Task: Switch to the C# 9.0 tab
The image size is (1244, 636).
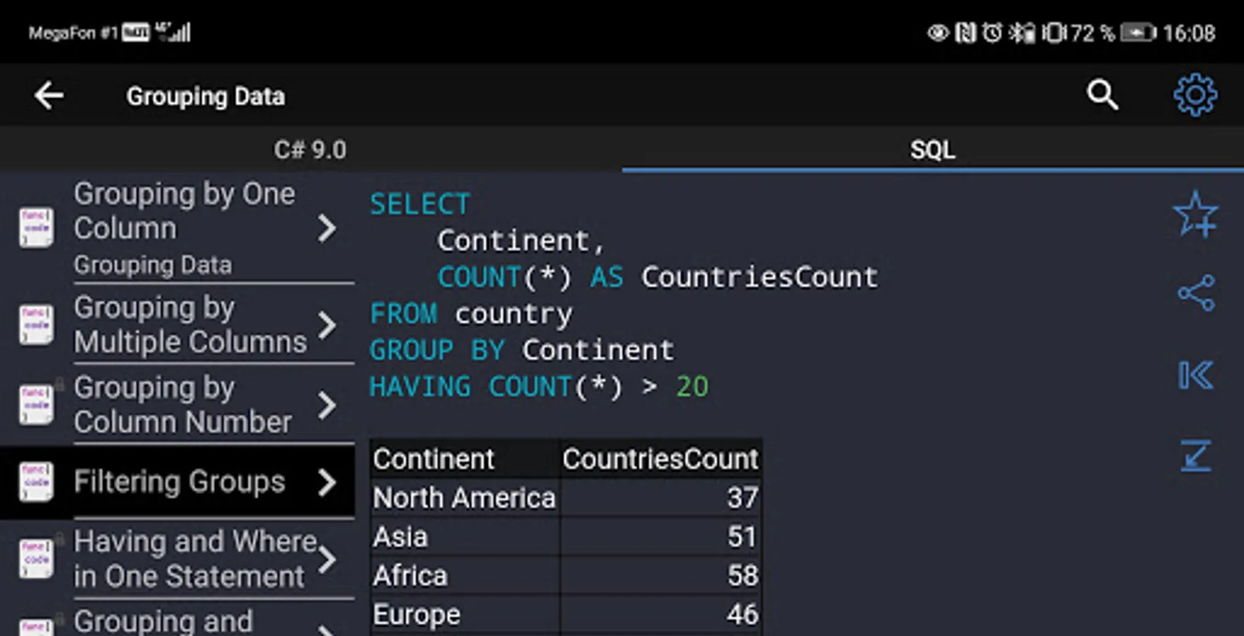Action: pyautogui.click(x=310, y=150)
